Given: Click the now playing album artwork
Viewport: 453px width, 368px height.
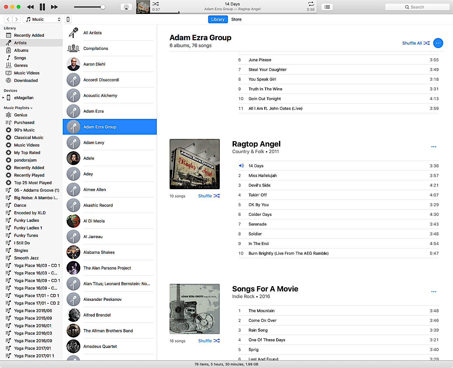Looking at the screenshot, I should pyautogui.click(x=143, y=7).
